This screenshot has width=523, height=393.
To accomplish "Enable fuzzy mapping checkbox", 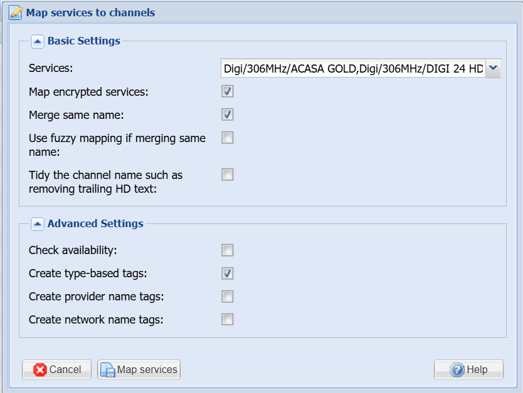I will (228, 138).
